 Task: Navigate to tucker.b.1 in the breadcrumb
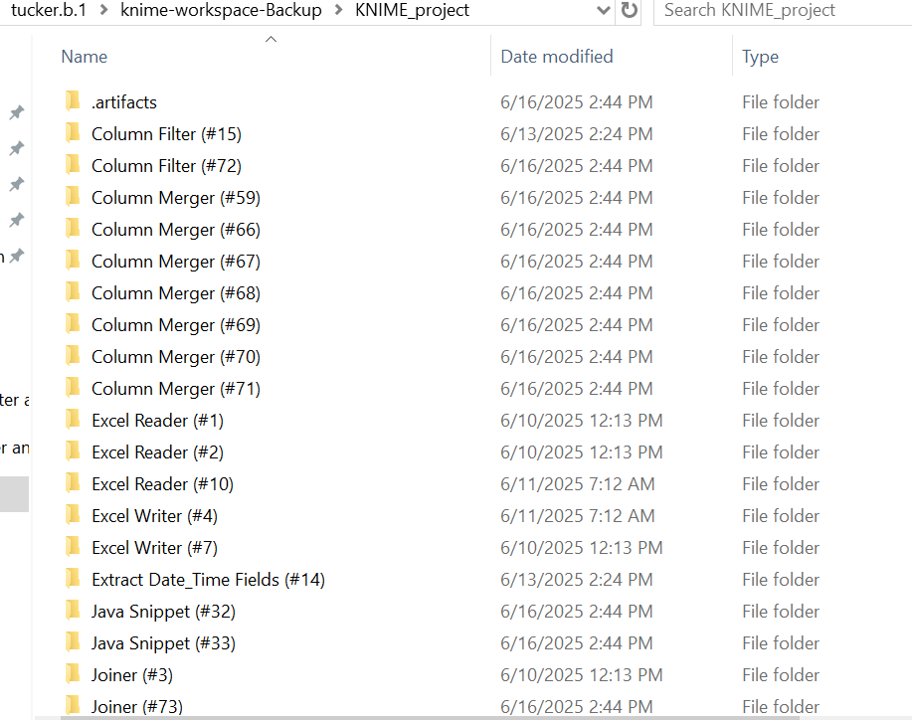[49, 10]
